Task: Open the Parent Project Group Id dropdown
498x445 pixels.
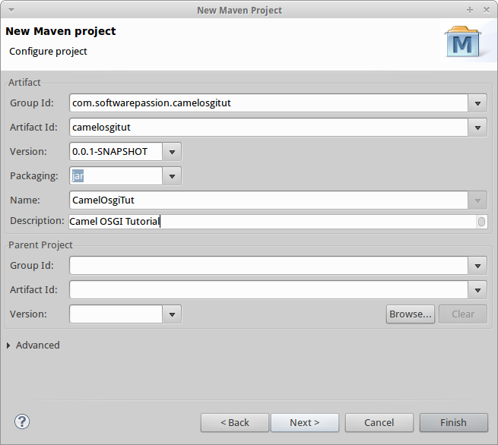Action: click(477, 266)
